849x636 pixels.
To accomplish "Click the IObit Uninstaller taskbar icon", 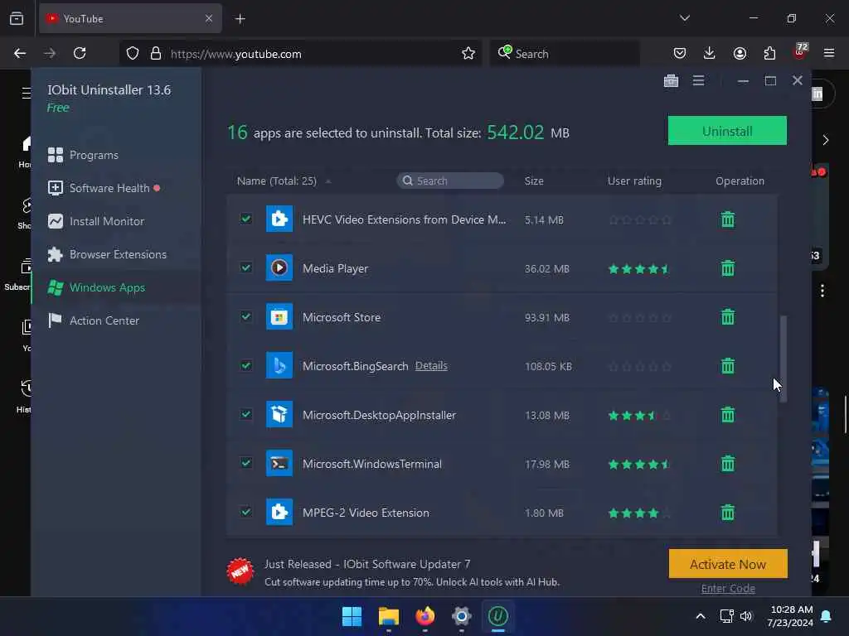I will [497, 616].
